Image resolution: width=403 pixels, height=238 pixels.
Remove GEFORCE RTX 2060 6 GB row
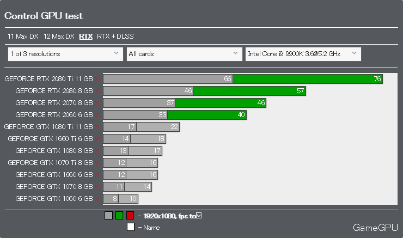(x=97, y=115)
